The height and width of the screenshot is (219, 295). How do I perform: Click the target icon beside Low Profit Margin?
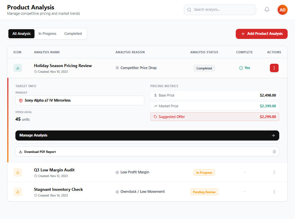tap(117, 172)
